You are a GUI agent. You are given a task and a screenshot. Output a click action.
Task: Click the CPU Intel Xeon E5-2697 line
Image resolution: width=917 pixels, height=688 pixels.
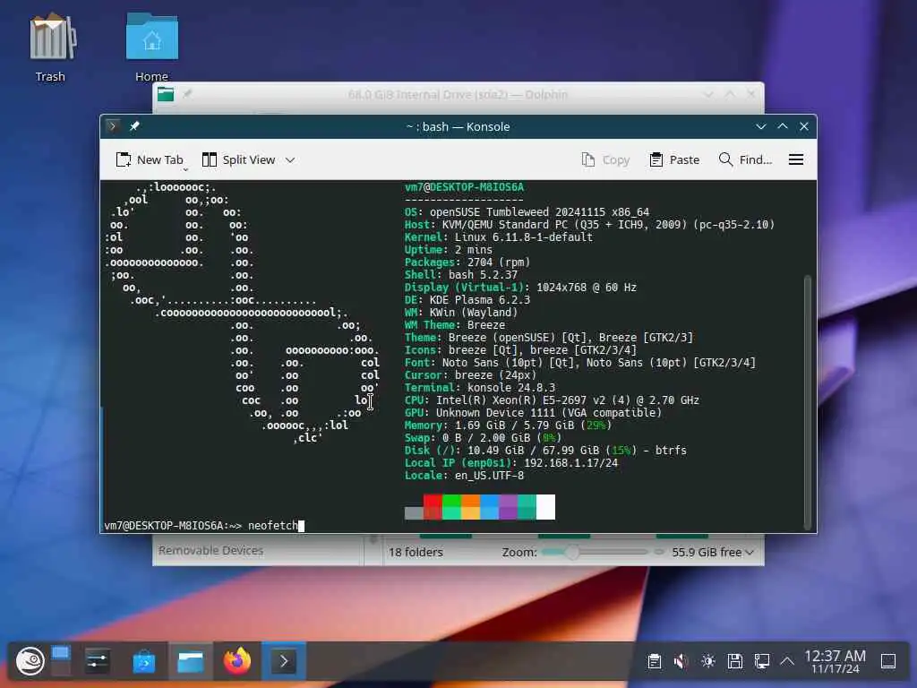point(552,400)
